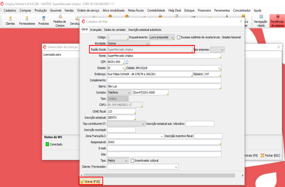The width and height of the screenshot is (285, 187).
Task: Click the Bairro input field
Action: [164, 86]
